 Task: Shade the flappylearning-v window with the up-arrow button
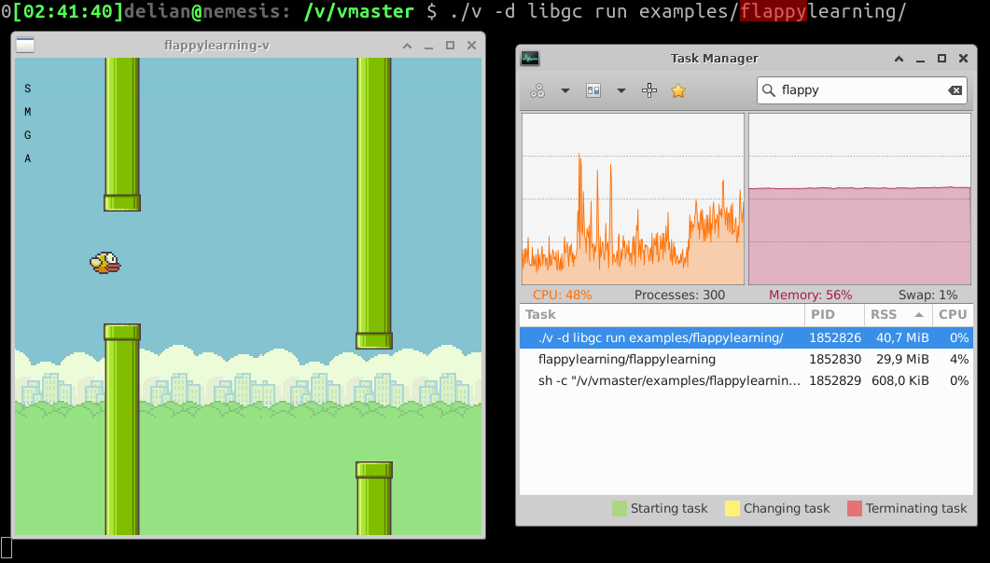(x=407, y=46)
